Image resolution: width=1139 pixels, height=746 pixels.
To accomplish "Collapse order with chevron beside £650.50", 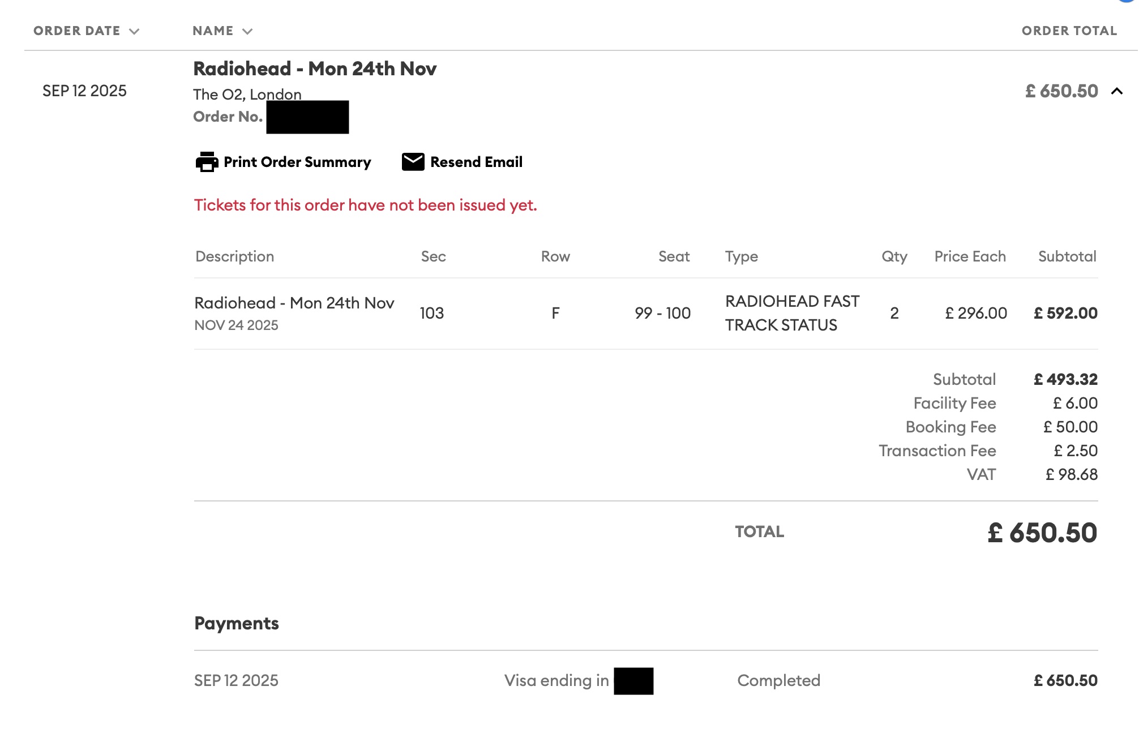I will tap(1116, 91).
